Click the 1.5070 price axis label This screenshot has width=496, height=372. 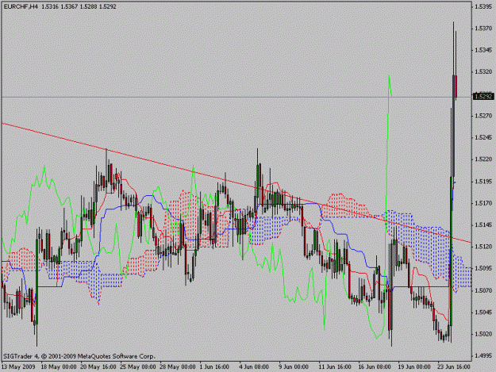(483, 290)
